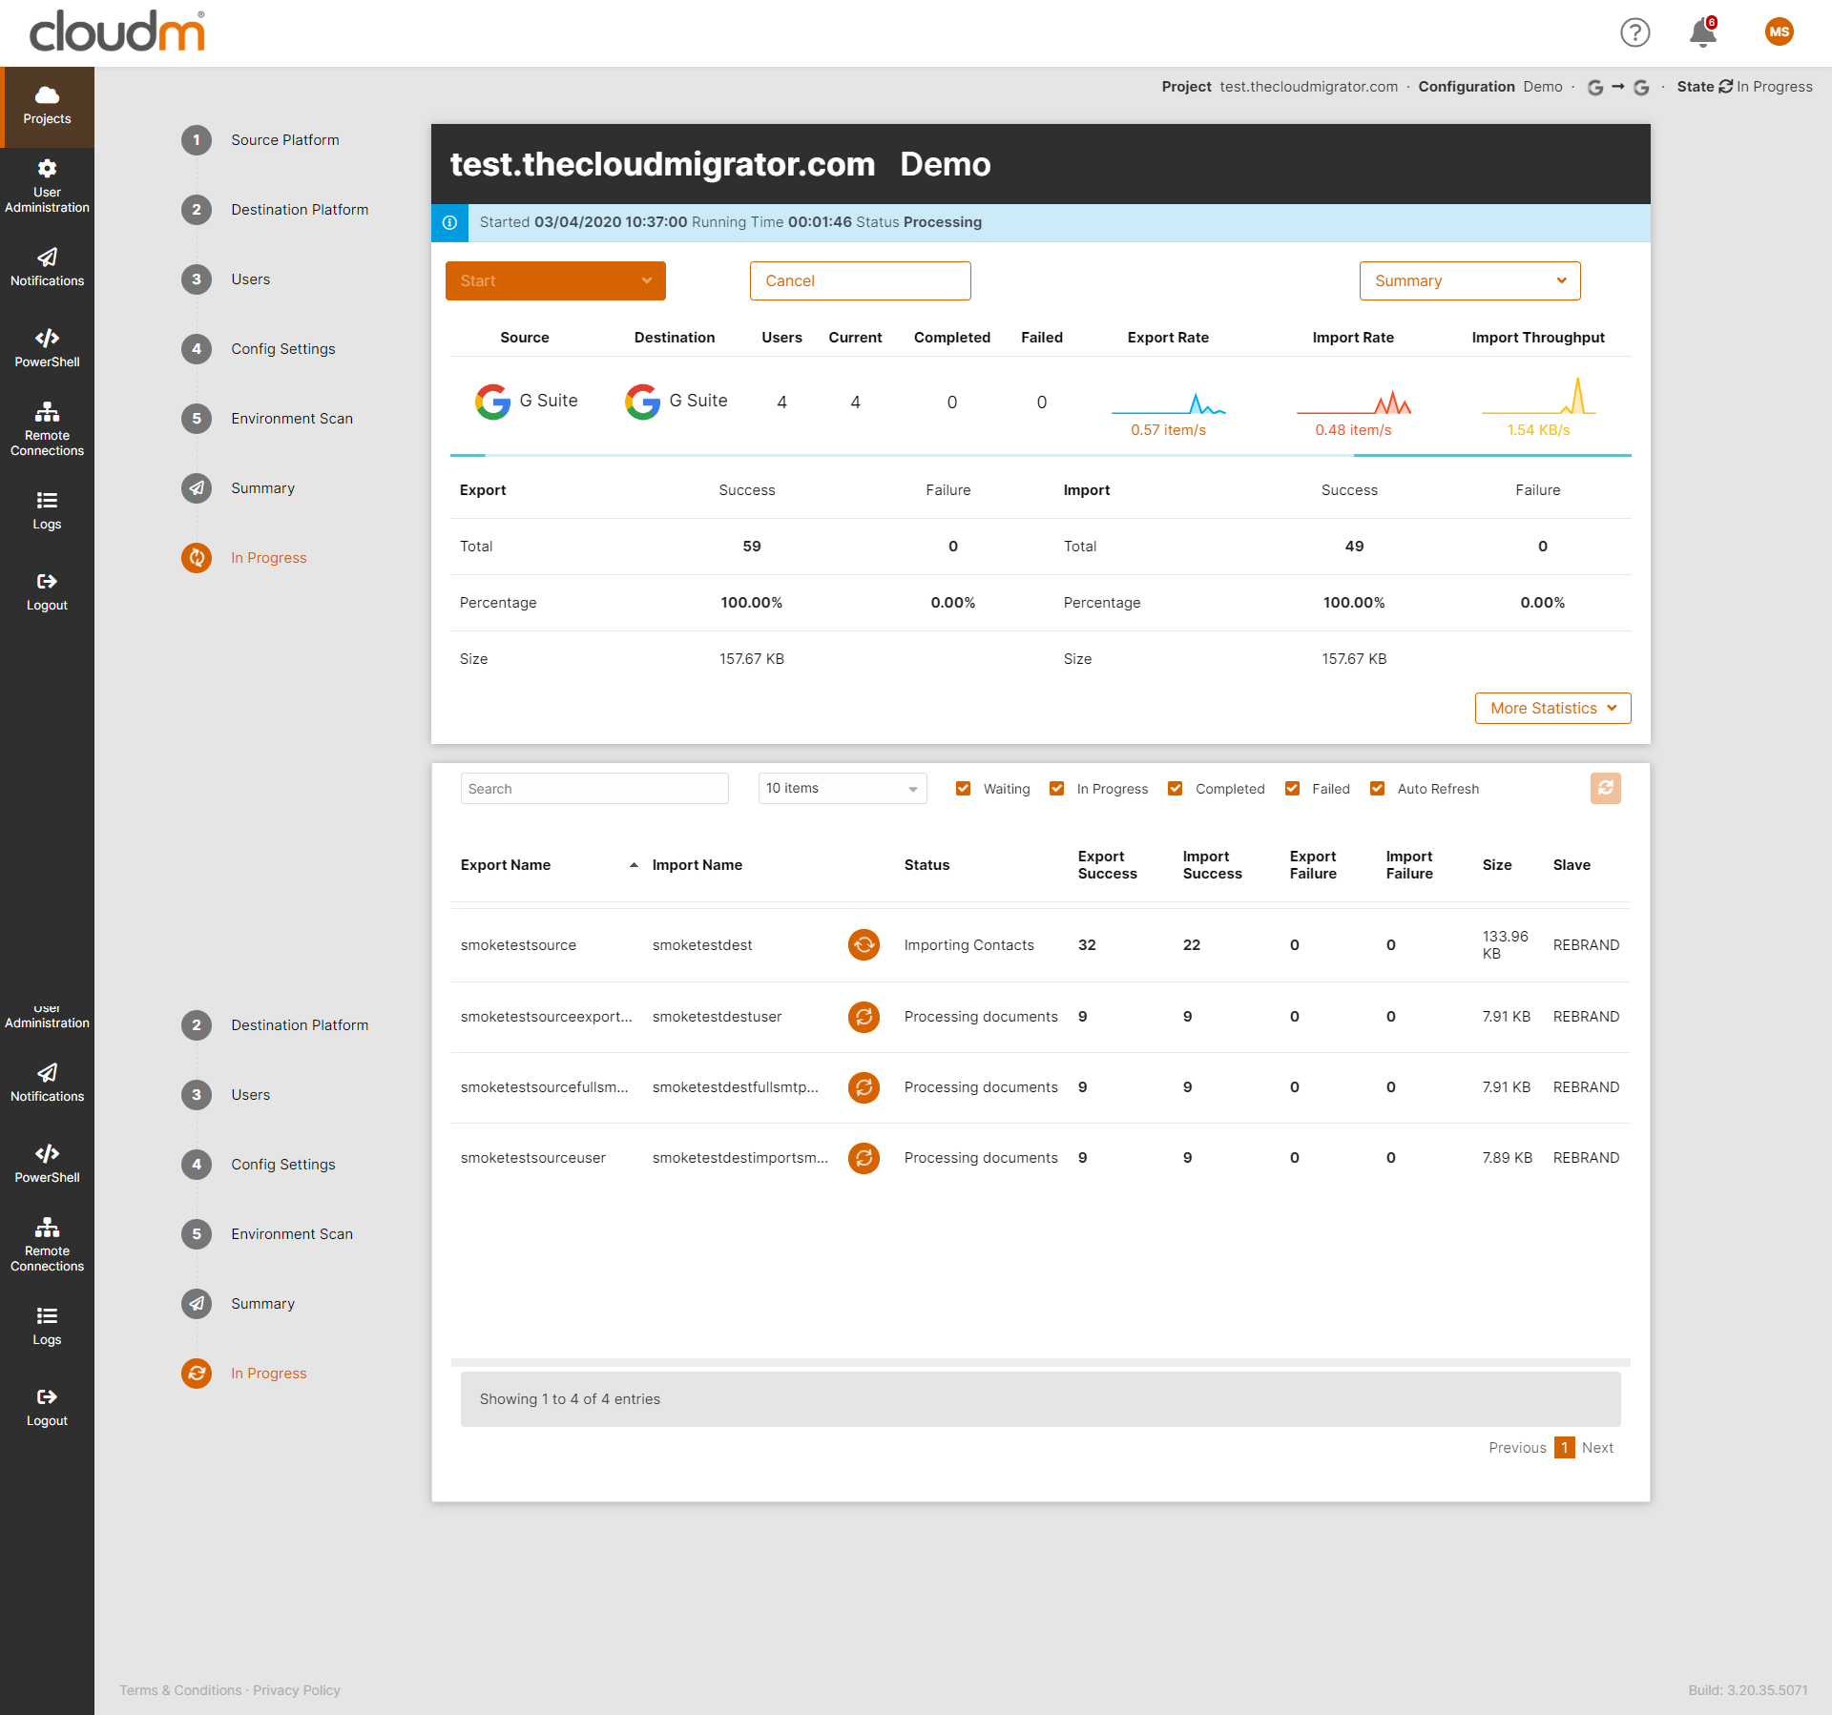This screenshot has height=1715, width=1832.
Task: Open User Administration gear icon at top
Action: pos(47,169)
